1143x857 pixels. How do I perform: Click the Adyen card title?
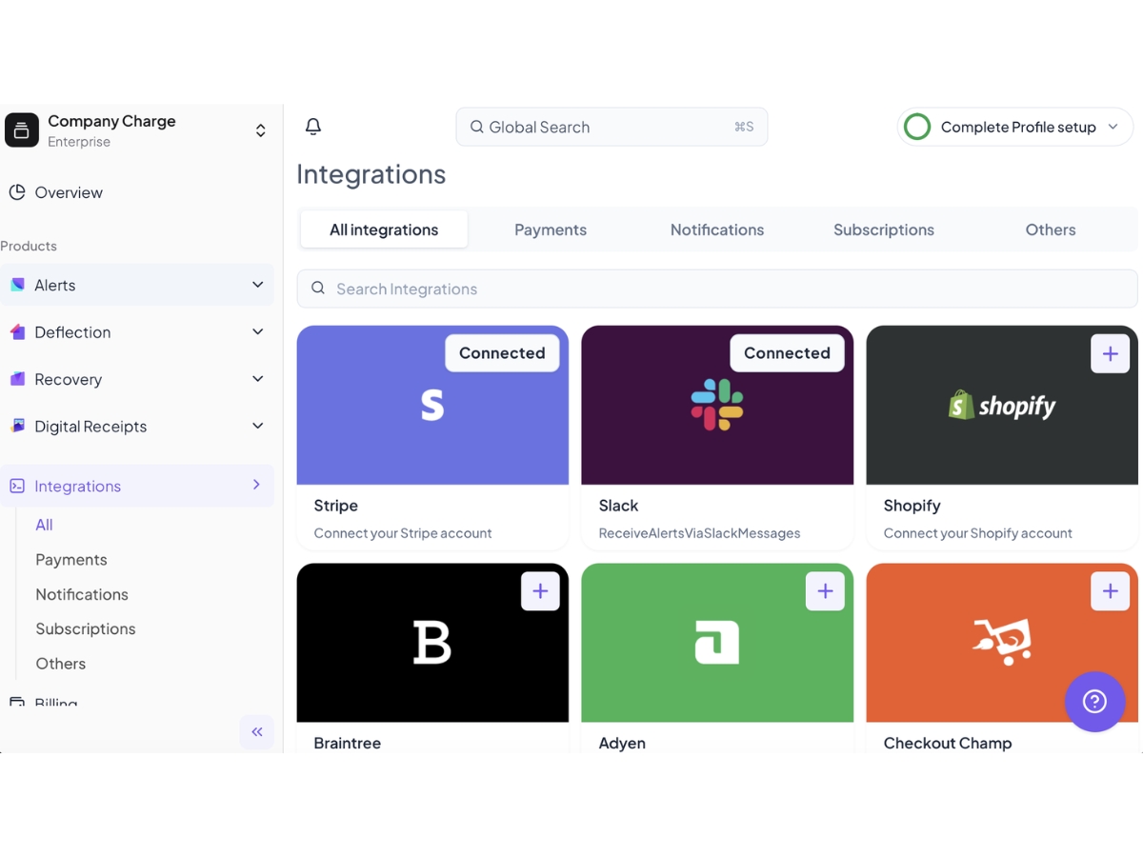(622, 743)
